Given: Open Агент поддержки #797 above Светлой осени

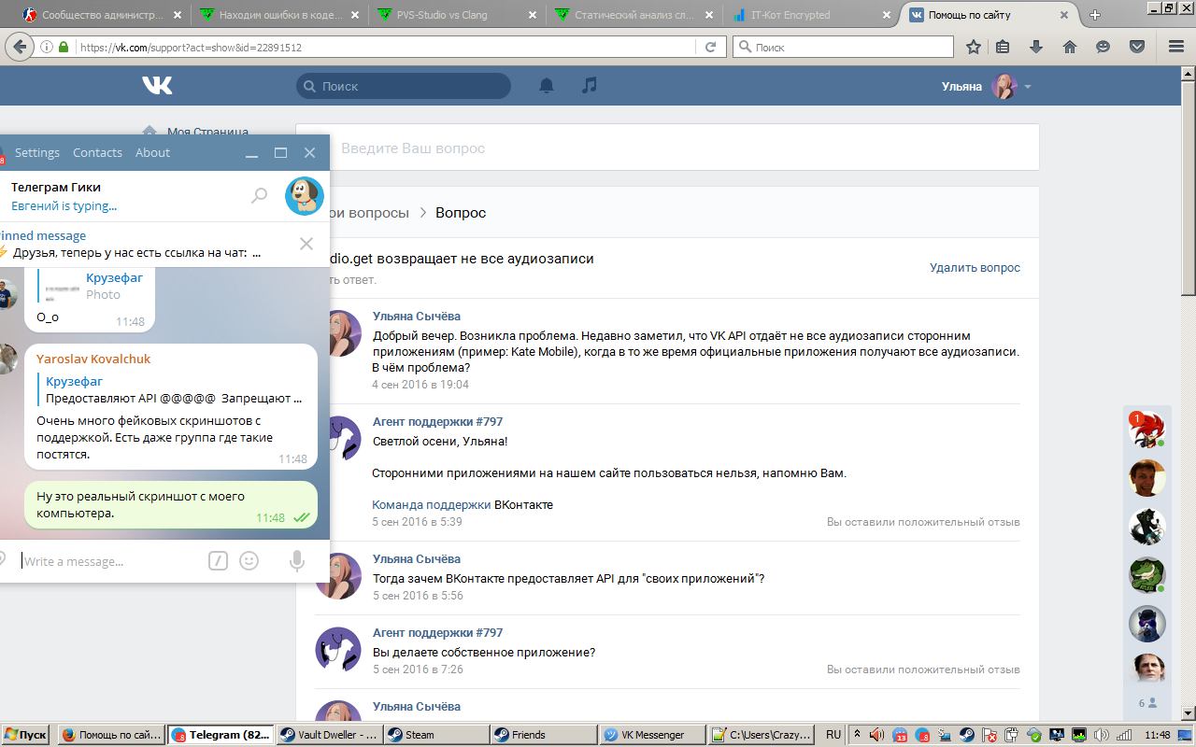Looking at the screenshot, I should click(x=437, y=421).
